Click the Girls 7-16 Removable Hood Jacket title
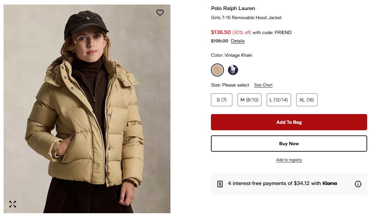This screenshot has height=220, width=372. tap(246, 17)
